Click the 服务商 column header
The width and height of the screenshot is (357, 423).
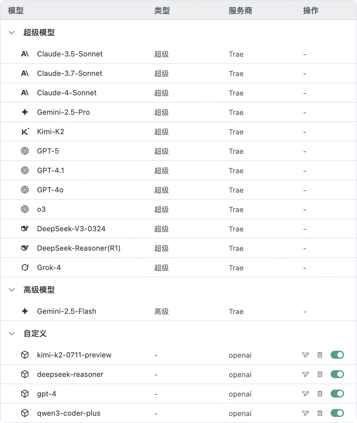[x=240, y=11]
